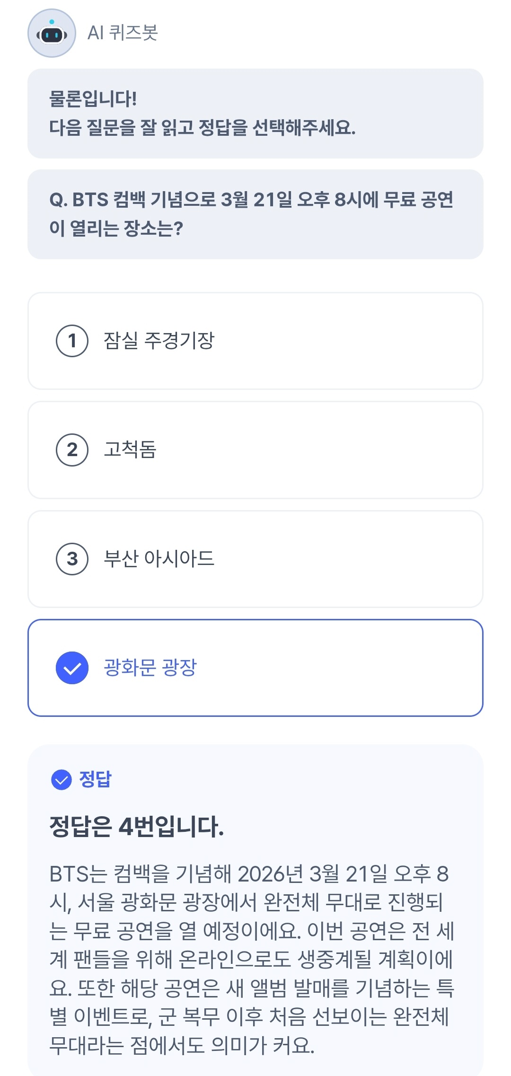Click the AI quiz bot avatar icon

(x=52, y=33)
